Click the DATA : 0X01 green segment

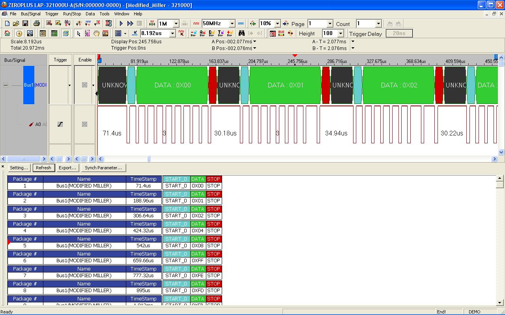click(x=285, y=85)
